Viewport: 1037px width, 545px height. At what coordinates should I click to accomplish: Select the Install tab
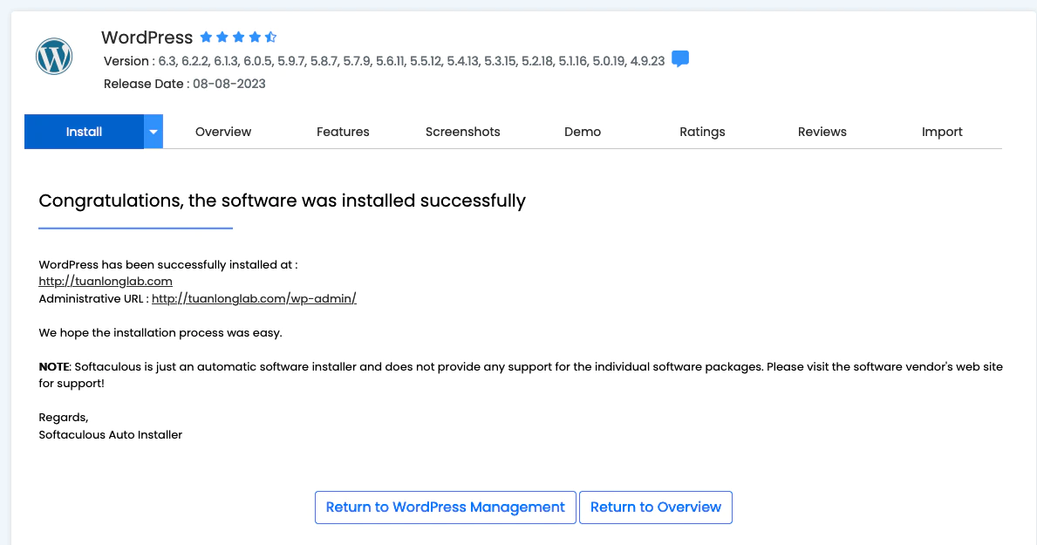point(84,132)
